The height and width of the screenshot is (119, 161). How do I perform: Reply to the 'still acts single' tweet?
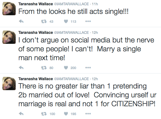(x=21, y=21)
